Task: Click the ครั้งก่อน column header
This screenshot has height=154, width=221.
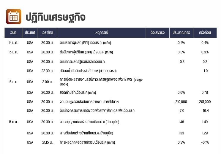Action: (205, 33)
